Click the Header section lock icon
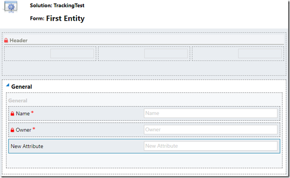 tap(6, 40)
